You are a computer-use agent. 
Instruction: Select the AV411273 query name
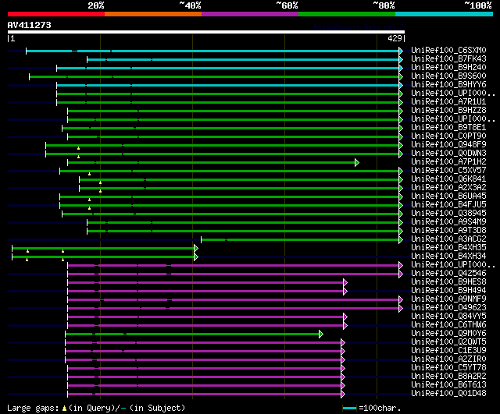point(30,25)
